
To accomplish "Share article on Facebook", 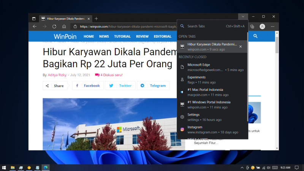I will tap(88, 85).
